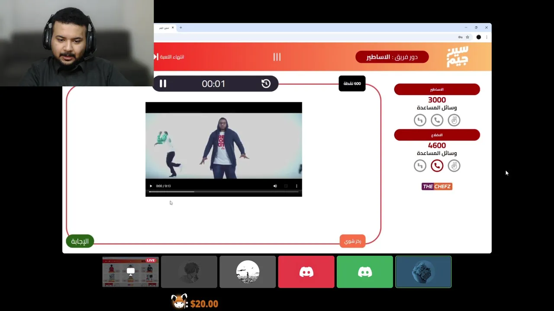
Task: Click the 0:00 / 0:13 video time
Action: 163,186
